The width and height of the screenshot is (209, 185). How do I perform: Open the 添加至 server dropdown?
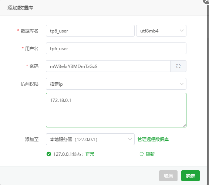coord(90,139)
